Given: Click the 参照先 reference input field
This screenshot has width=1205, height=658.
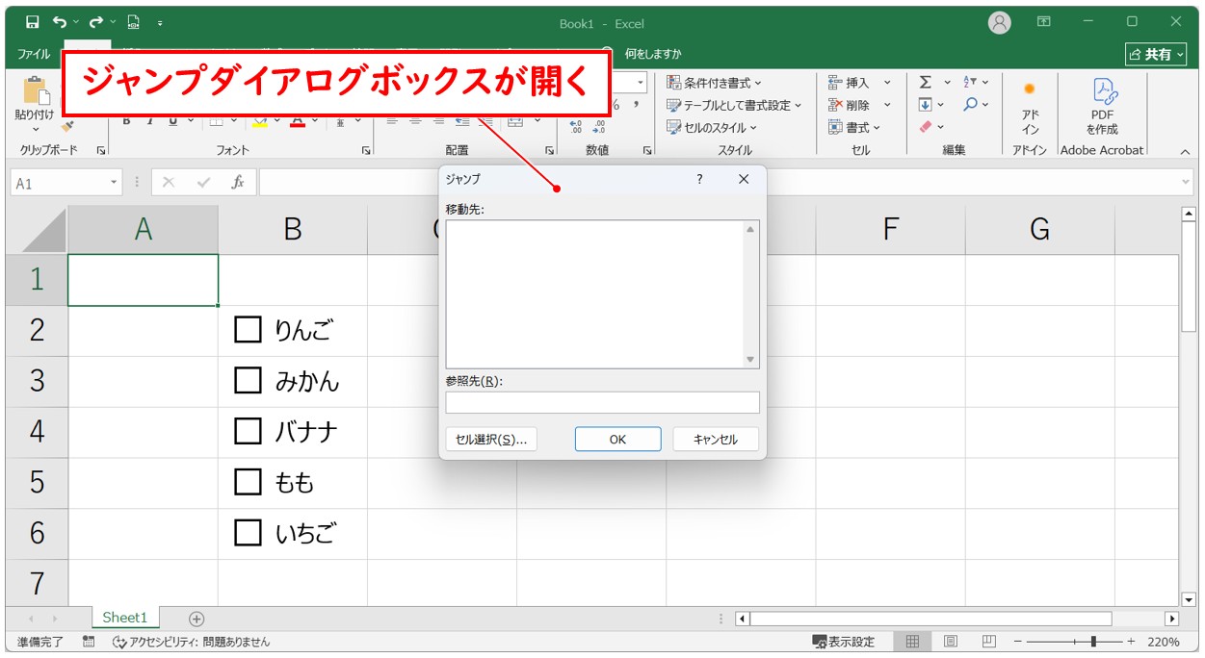Looking at the screenshot, I should (602, 402).
